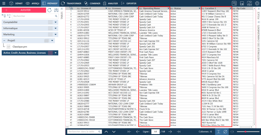This screenshot has height=135, width=261.
Task: Jump to last row
Action: point(178,132)
